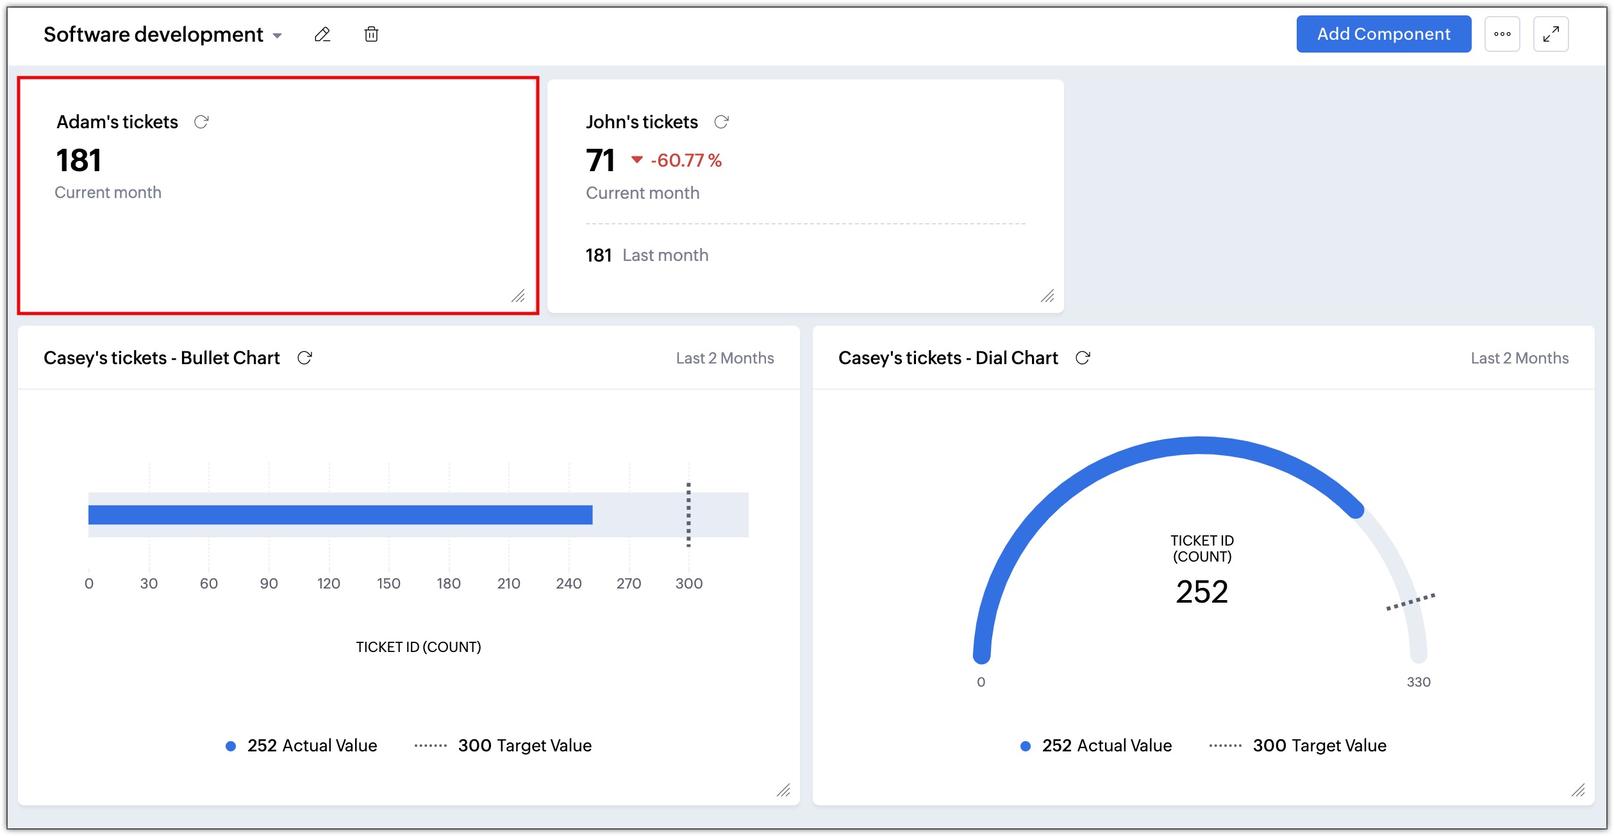Refresh the John's tickets component
The image size is (1614, 836).
click(x=721, y=122)
